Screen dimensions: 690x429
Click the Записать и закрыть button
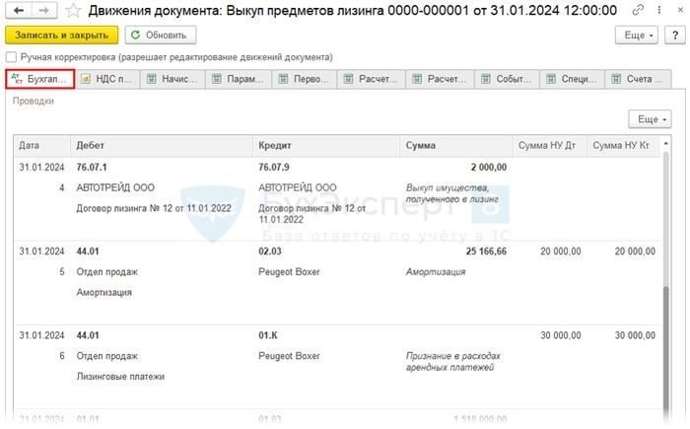point(61,36)
